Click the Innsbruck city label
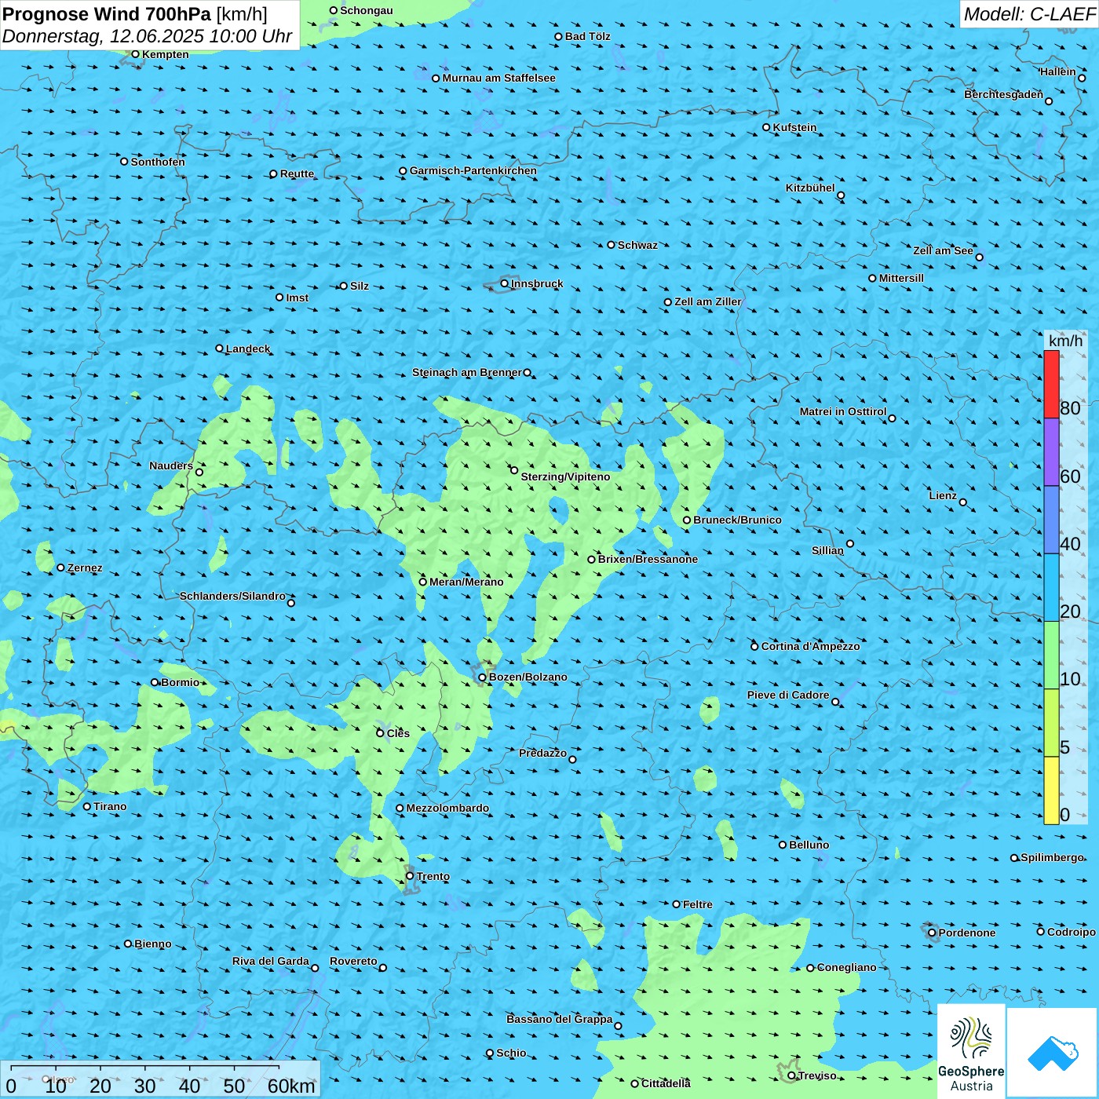Viewport: 1099px width, 1099px height. [537, 283]
